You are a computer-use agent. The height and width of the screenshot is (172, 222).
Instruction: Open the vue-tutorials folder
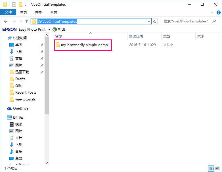pos(25,99)
